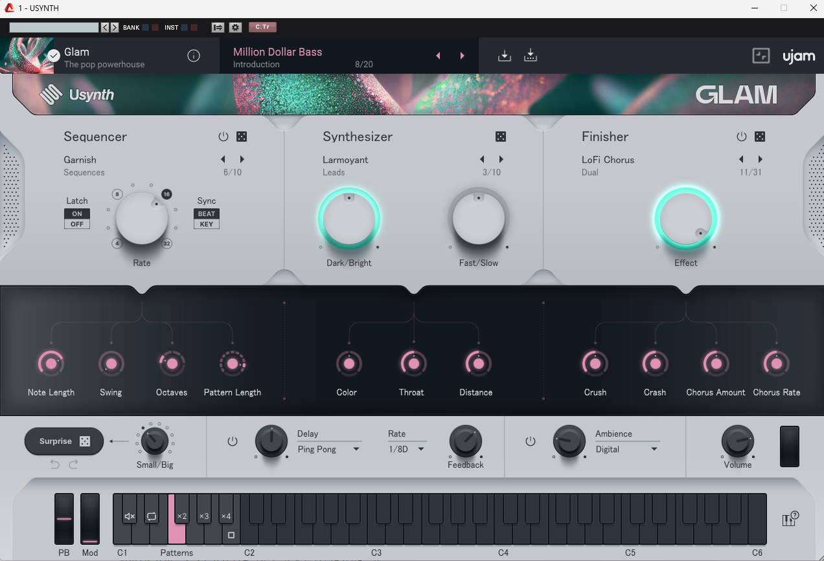The width and height of the screenshot is (824, 561).
Task: Click the Volume knob
Action: [738, 441]
